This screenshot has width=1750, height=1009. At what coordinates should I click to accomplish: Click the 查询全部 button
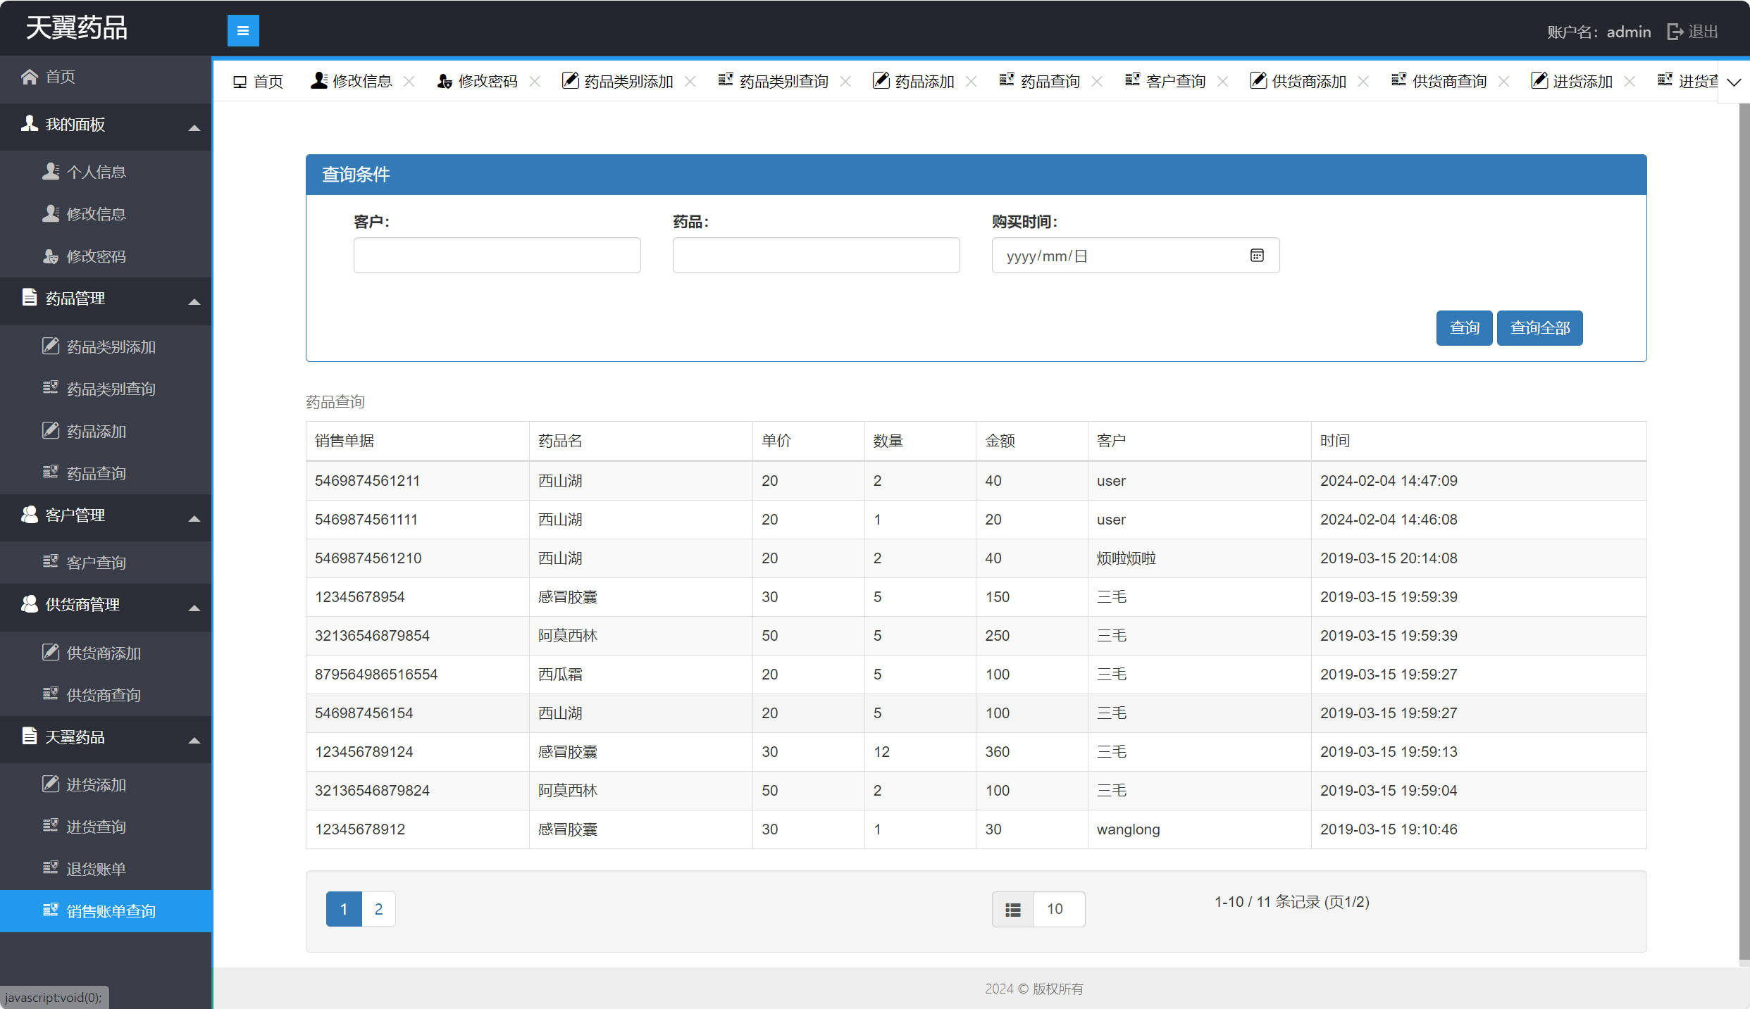(x=1540, y=328)
